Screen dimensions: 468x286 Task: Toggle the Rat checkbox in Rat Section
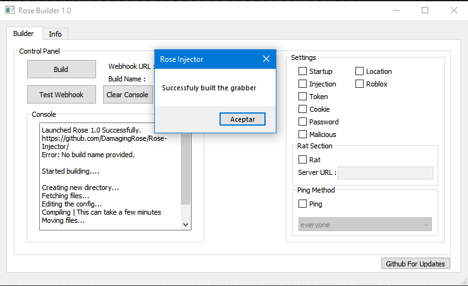(x=303, y=159)
